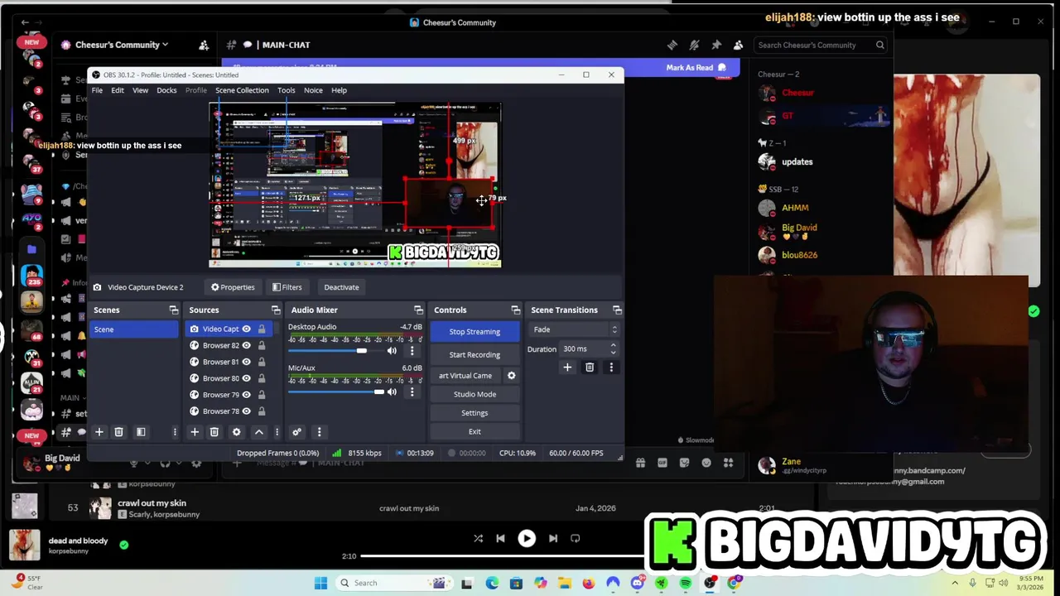Adjust the Duration 300 ms stepper

(x=613, y=348)
